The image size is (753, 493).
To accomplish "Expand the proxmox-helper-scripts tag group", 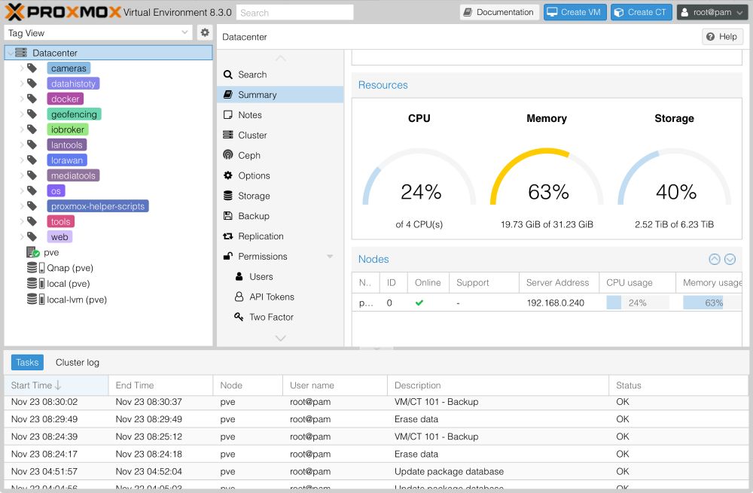I will click(x=22, y=206).
